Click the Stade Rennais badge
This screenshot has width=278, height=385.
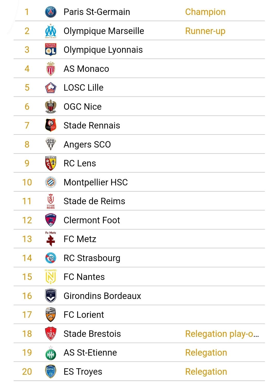(x=51, y=125)
